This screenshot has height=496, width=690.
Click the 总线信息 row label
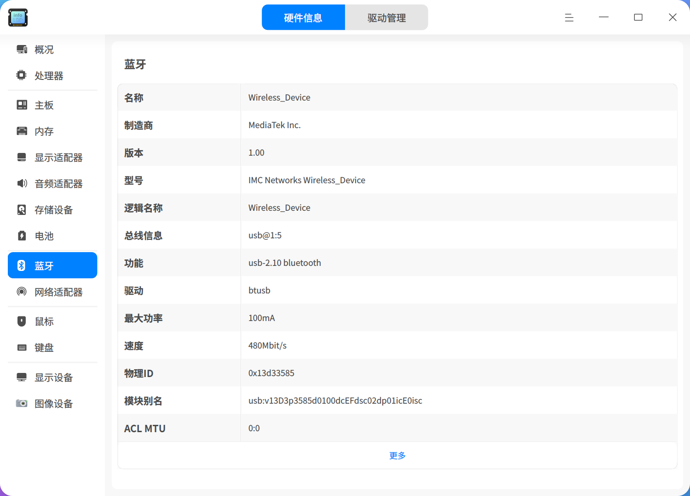[x=143, y=236]
